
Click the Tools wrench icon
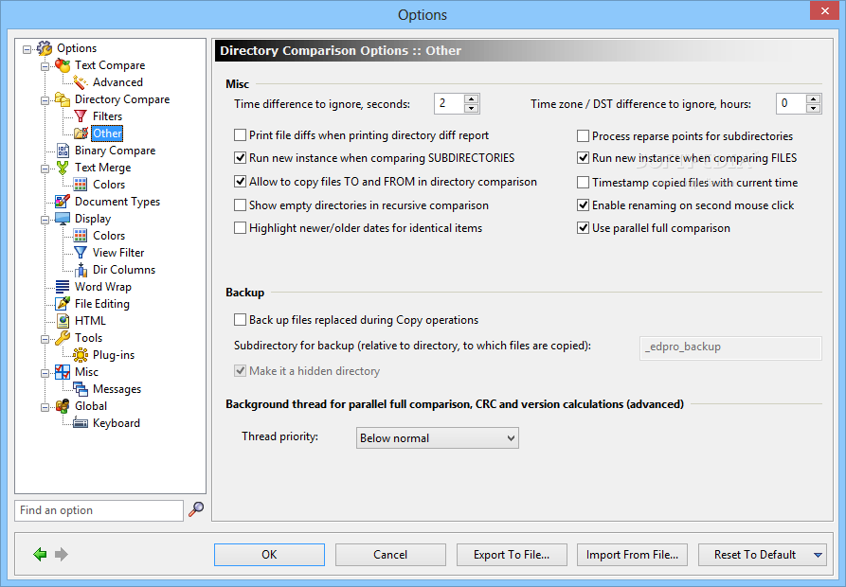[x=63, y=338]
